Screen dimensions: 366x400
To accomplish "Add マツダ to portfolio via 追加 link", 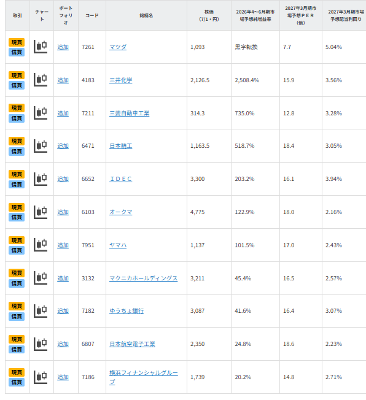I will (x=63, y=47).
